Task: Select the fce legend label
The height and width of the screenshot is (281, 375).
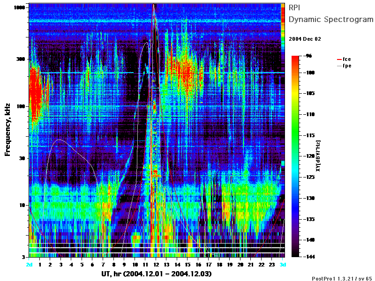Action: [346, 59]
